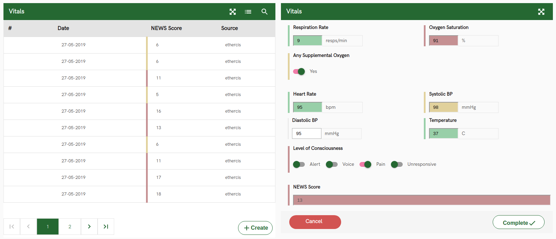Image resolution: width=556 pixels, height=239 pixels.
Task: Toggle the Pain consciousness switch
Action: (365, 164)
